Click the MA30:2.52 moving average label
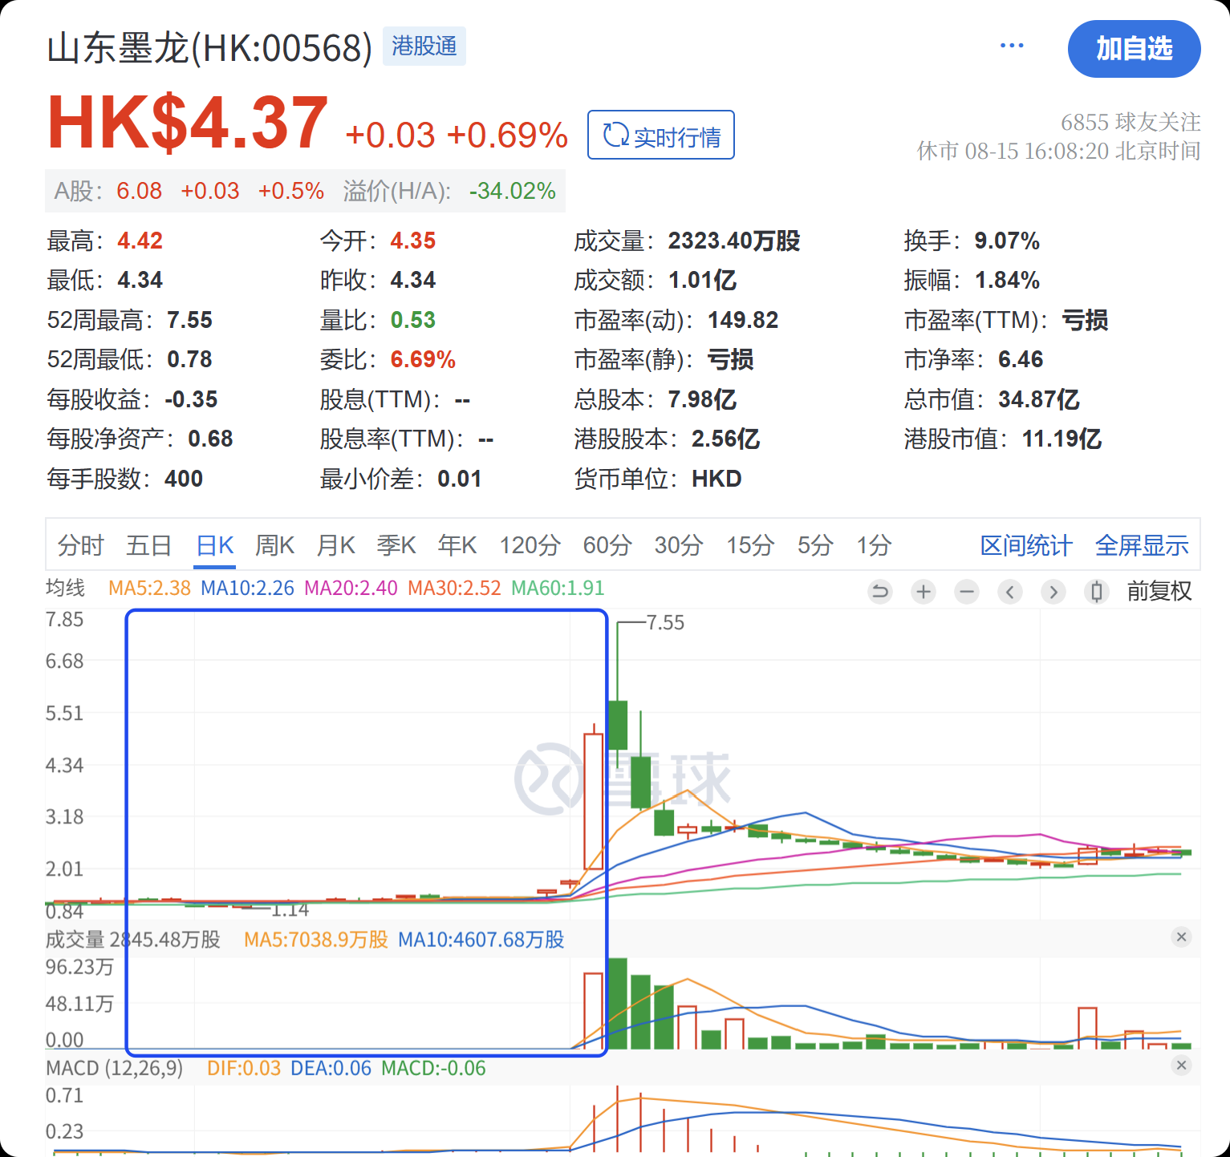The image size is (1230, 1157). [x=454, y=588]
